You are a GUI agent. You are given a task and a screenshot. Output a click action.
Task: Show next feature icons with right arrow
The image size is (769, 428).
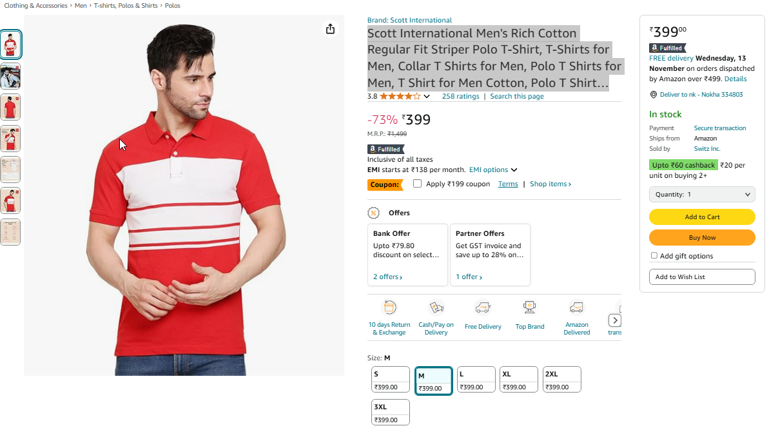pyautogui.click(x=614, y=320)
